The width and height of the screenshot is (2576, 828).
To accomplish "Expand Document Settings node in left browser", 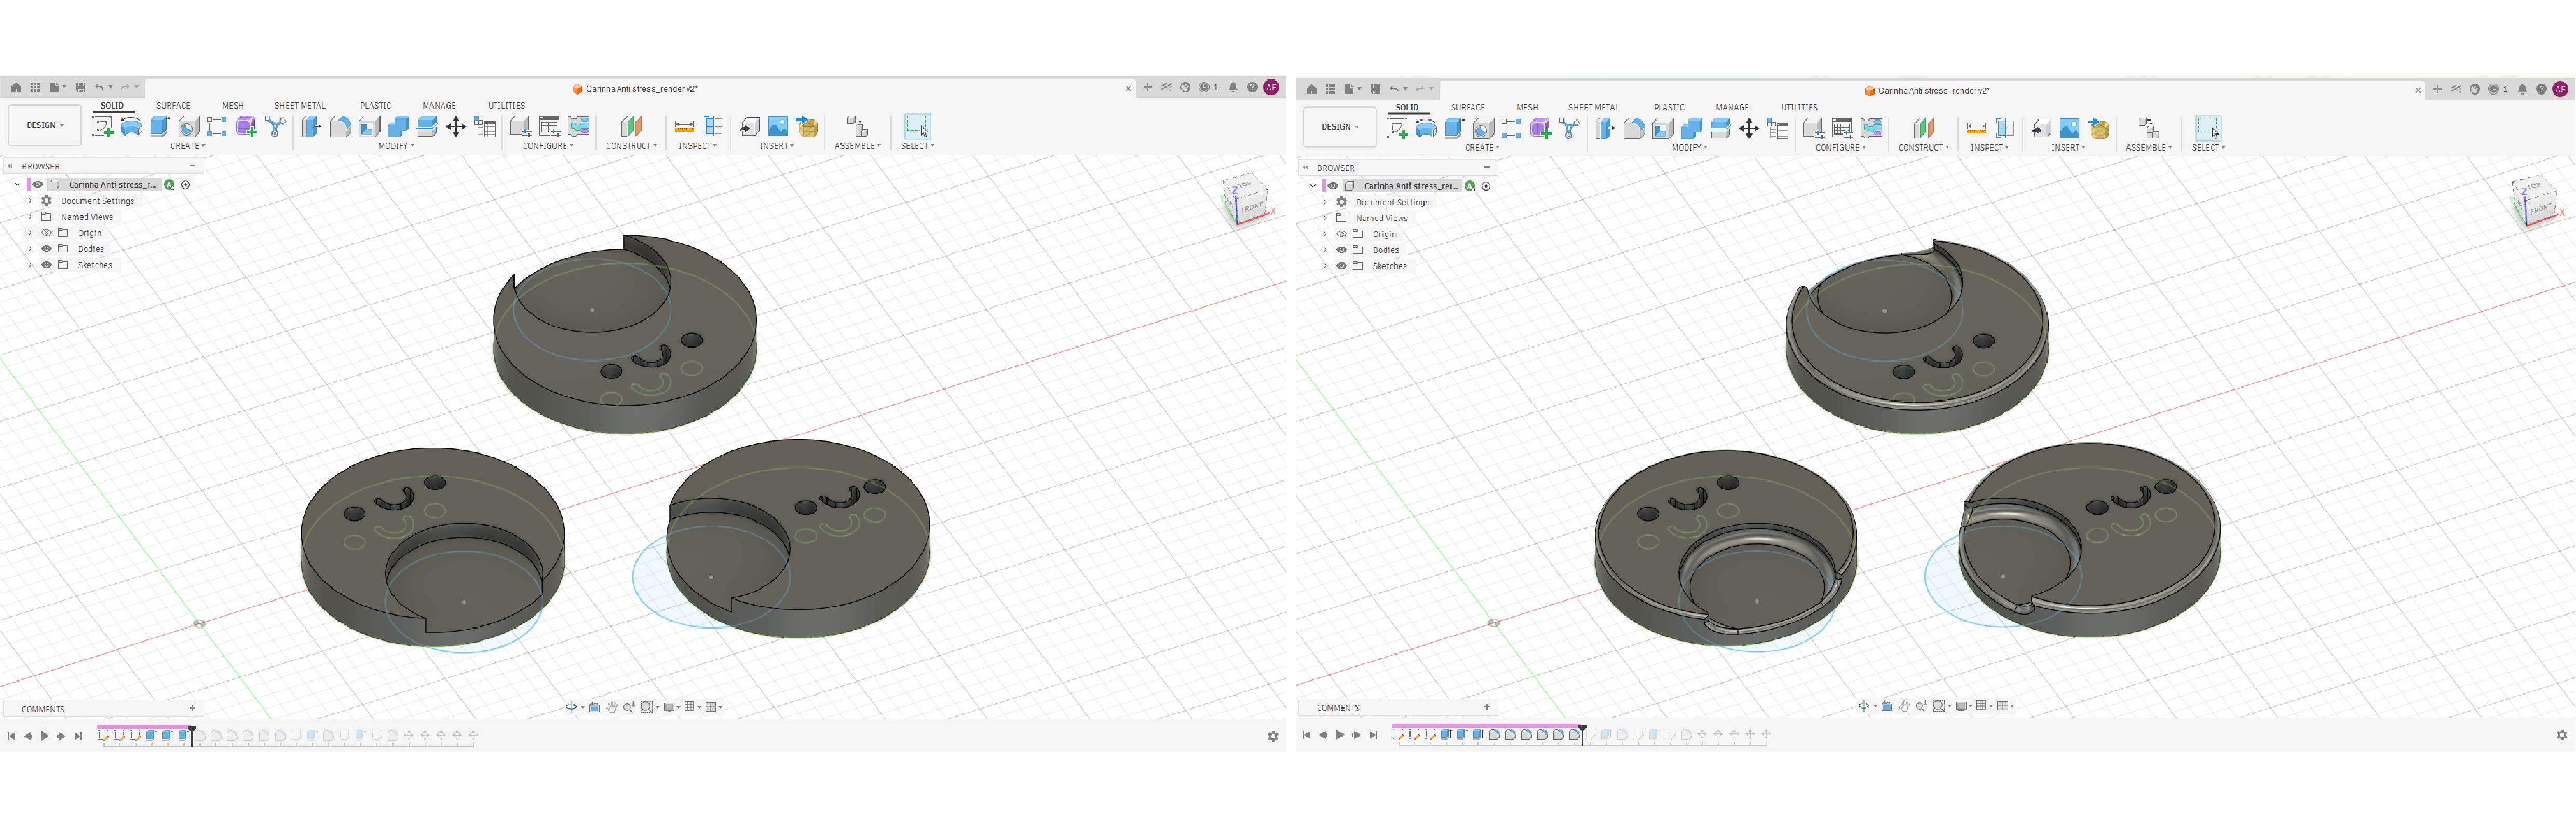I will 30,201.
